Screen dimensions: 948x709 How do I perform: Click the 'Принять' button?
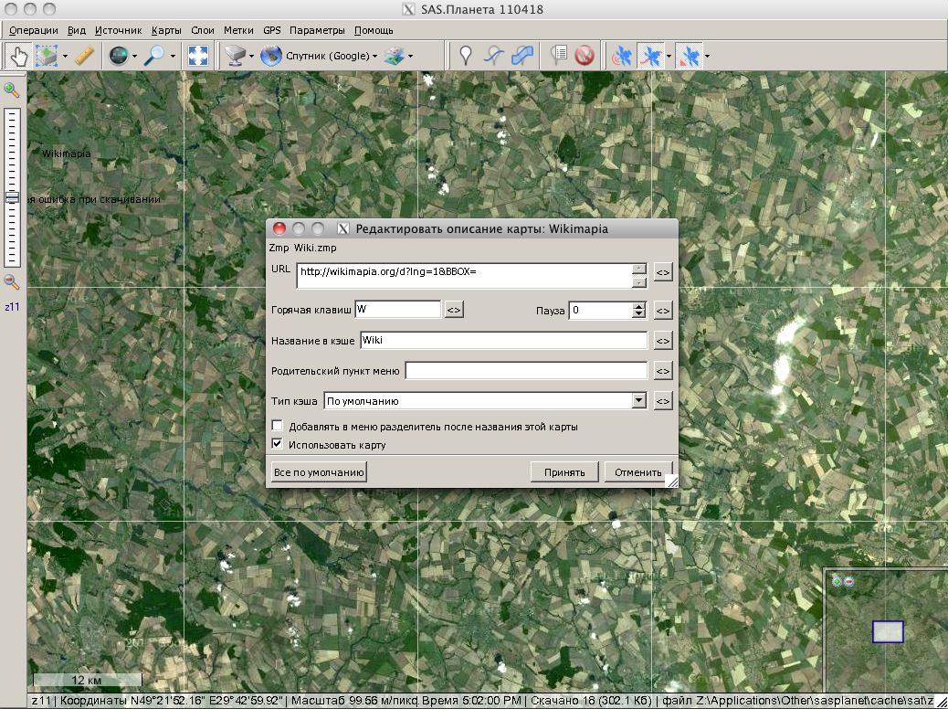click(x=564, y=472)
